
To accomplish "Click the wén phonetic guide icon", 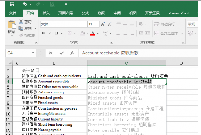I will [x=106, y=33].
